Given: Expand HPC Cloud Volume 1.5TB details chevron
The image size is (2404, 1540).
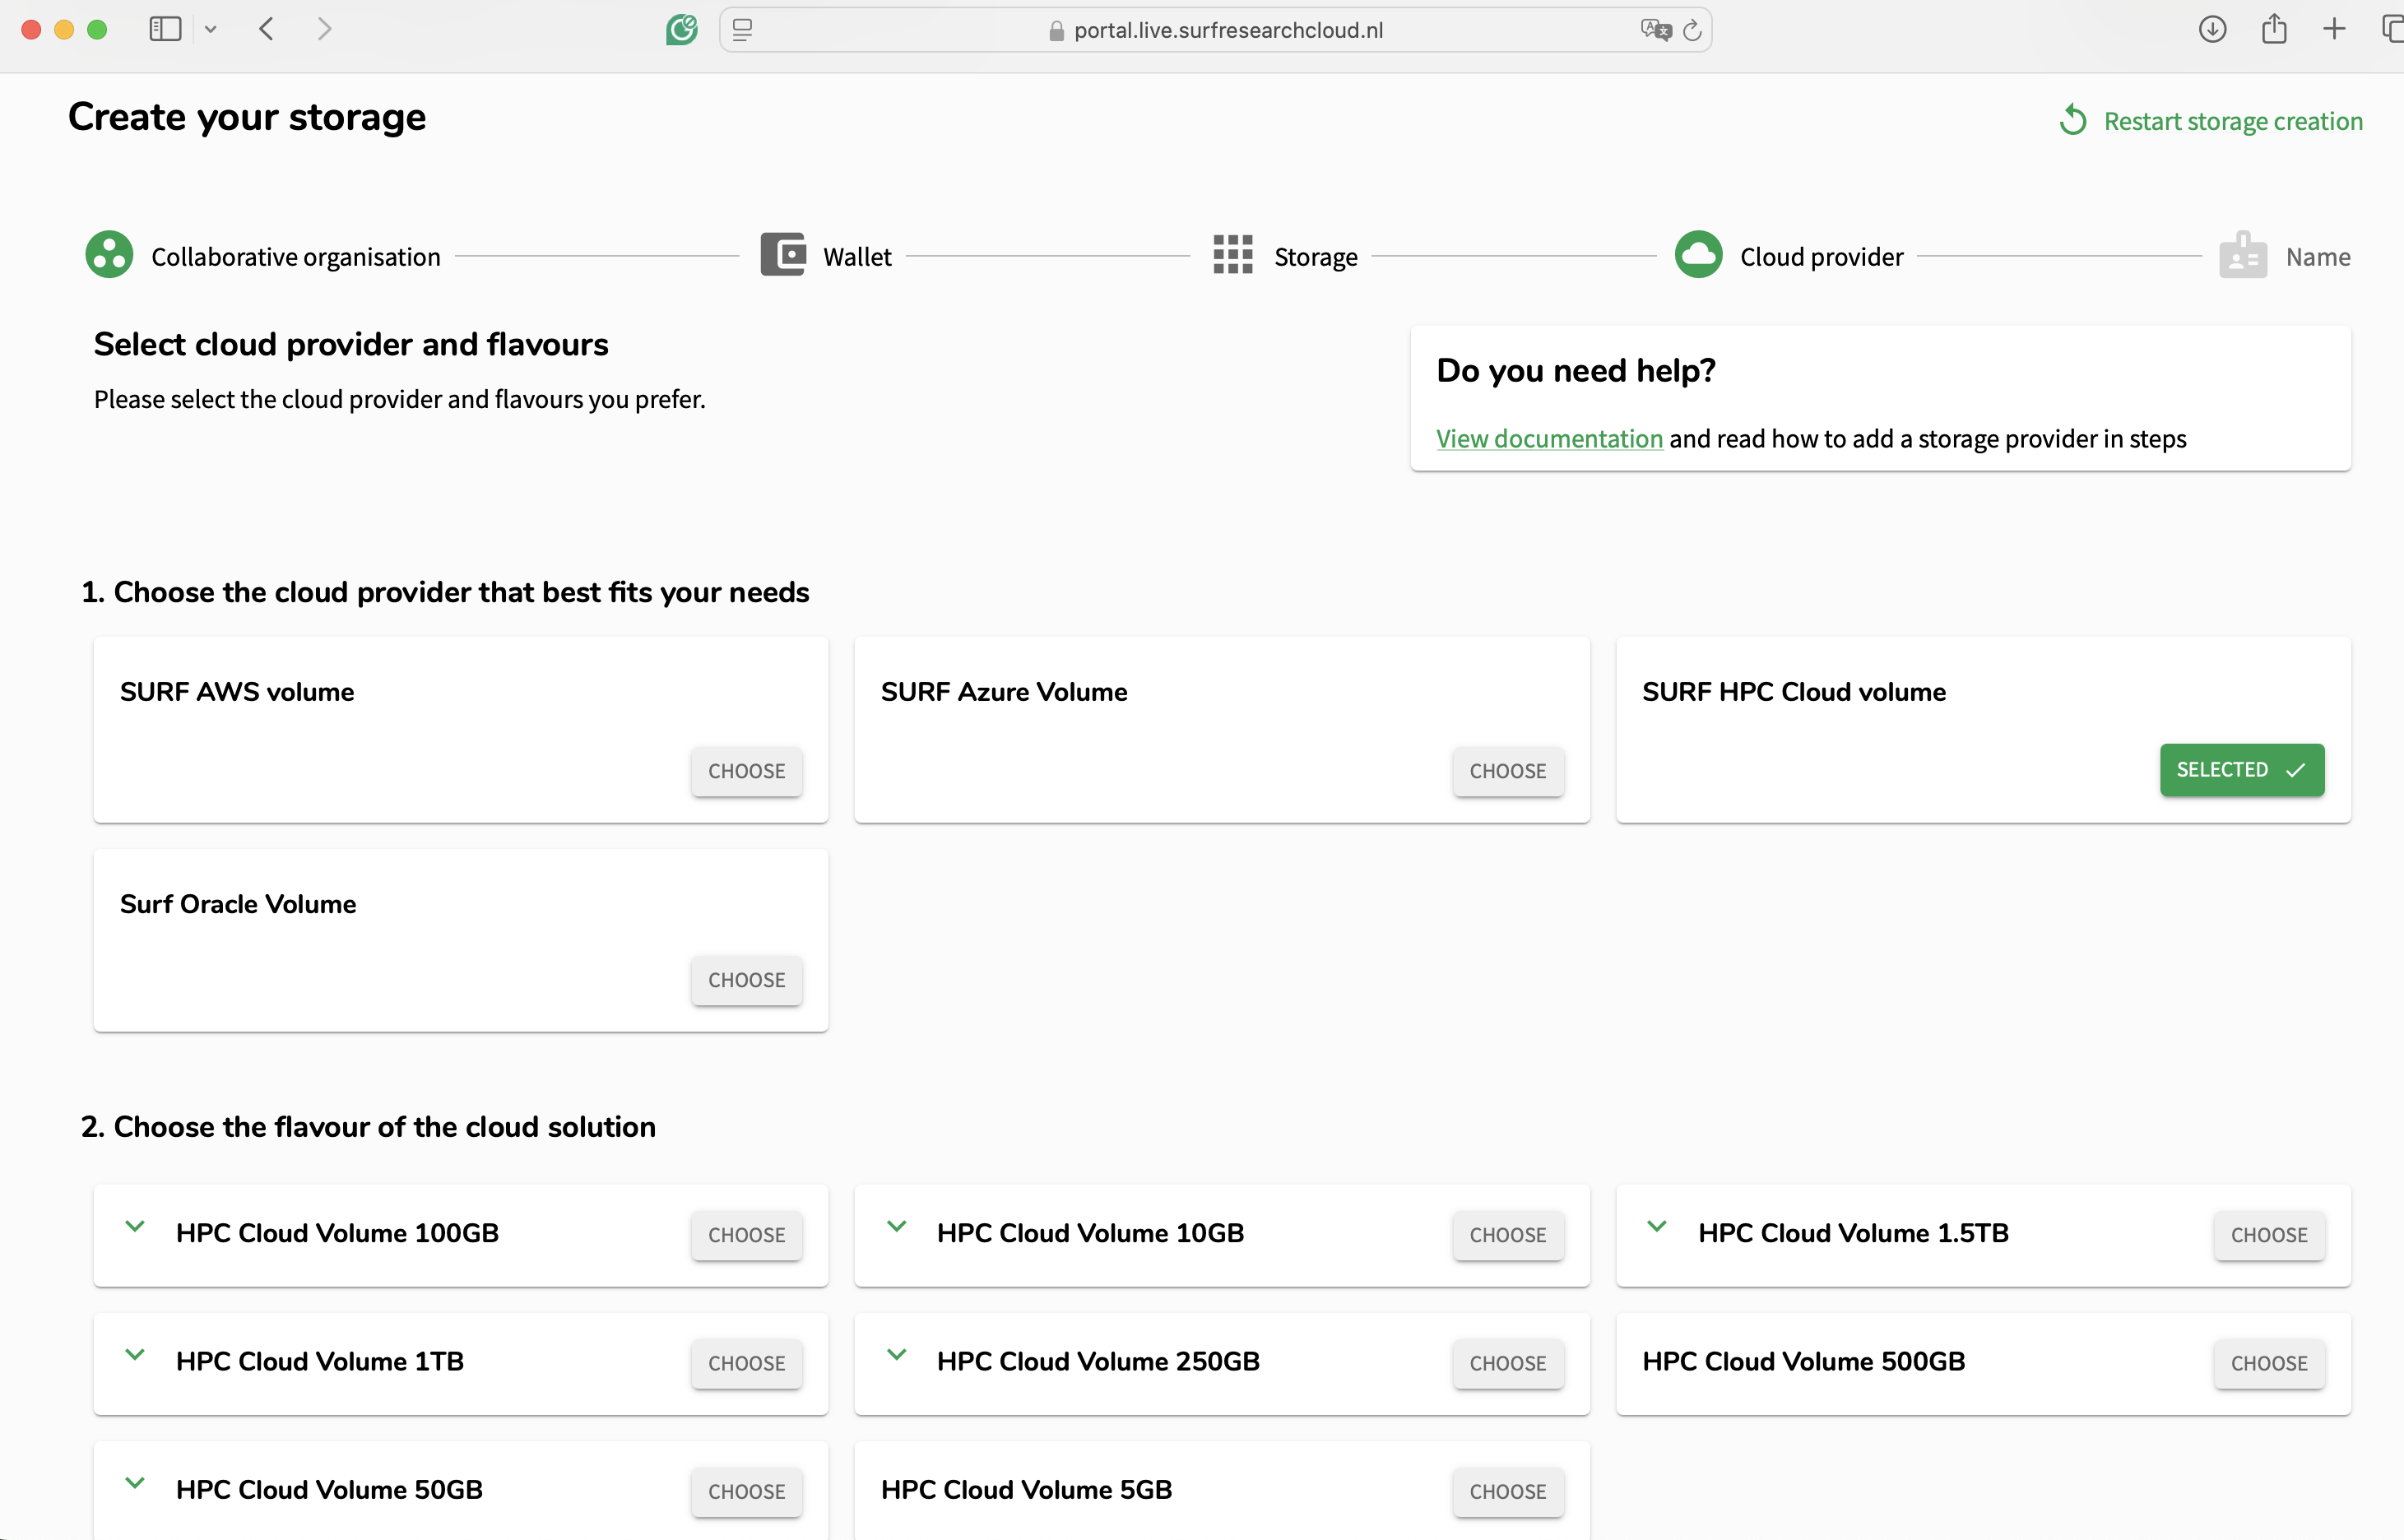Looking at the screenshot, I should 1657,1227.
